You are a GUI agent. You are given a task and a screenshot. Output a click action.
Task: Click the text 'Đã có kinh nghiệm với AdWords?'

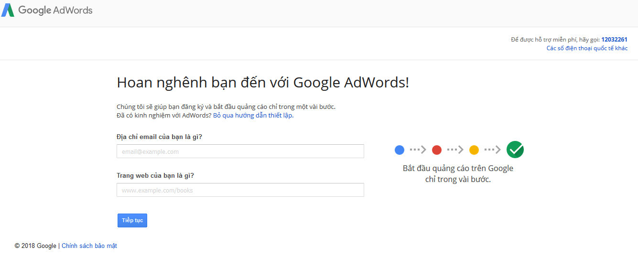[x=164, y=116]
